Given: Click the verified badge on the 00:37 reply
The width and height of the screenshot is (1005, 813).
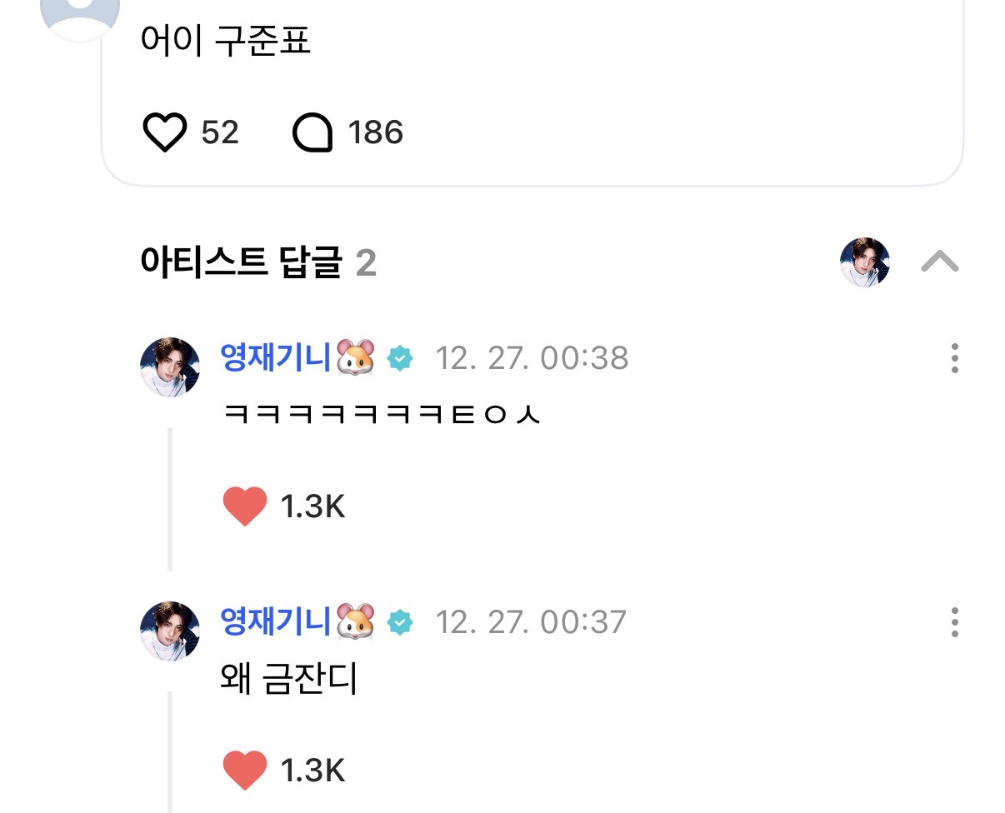Looking at the screenshot, I should (x=401, y=623).
